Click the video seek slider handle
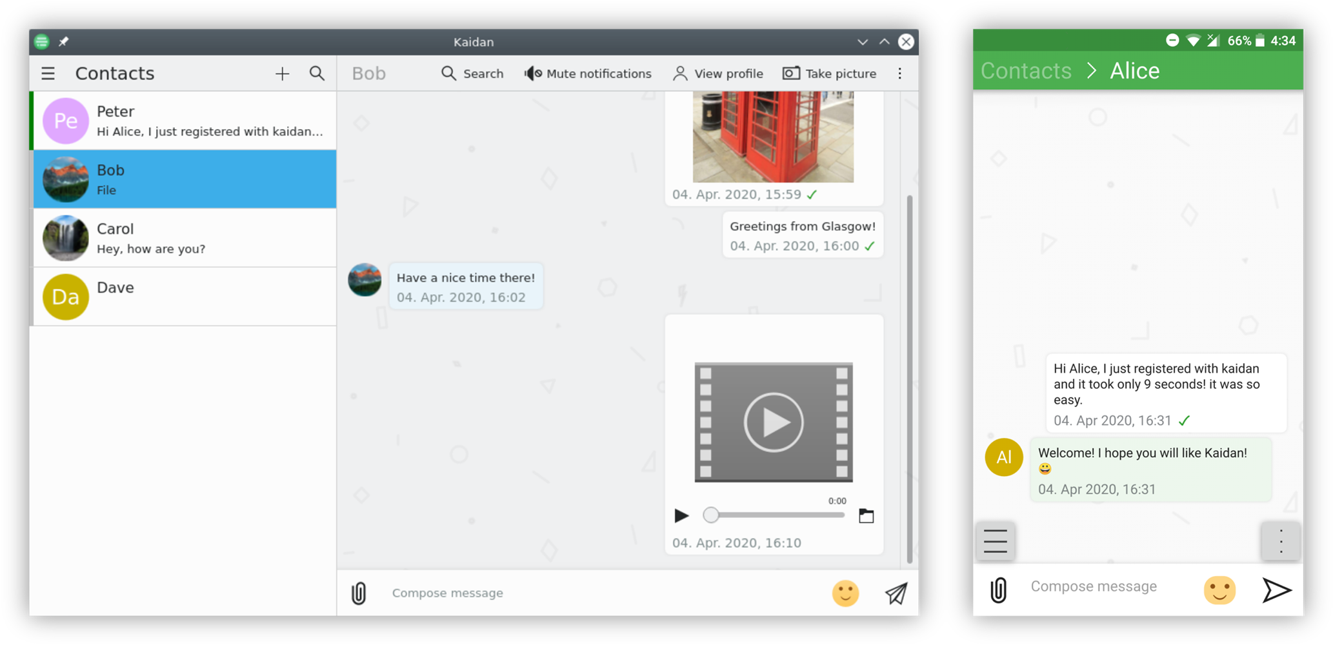This screenshot has height=645, width=1333. click(710, 515)
